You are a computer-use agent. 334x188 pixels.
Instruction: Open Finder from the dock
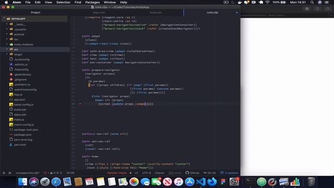coord(22,182)
